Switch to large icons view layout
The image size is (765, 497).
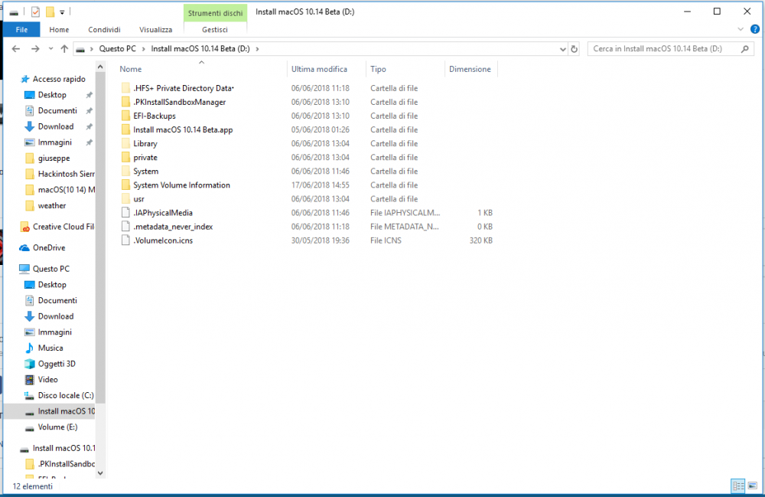(752, 486)
